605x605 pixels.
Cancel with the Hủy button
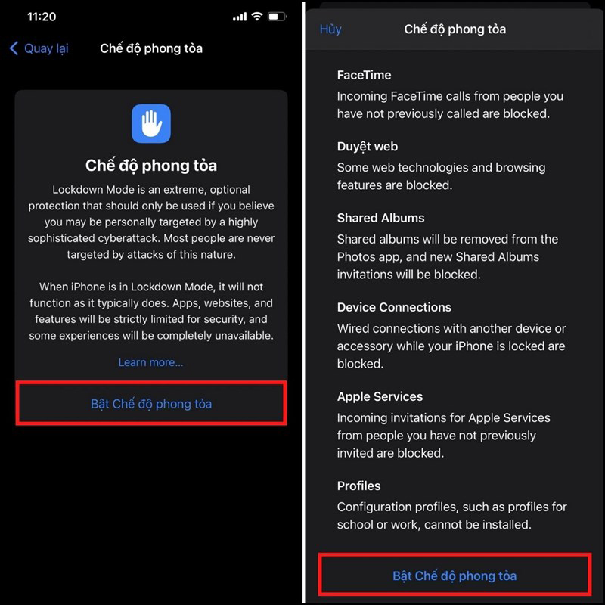point(330,29)
